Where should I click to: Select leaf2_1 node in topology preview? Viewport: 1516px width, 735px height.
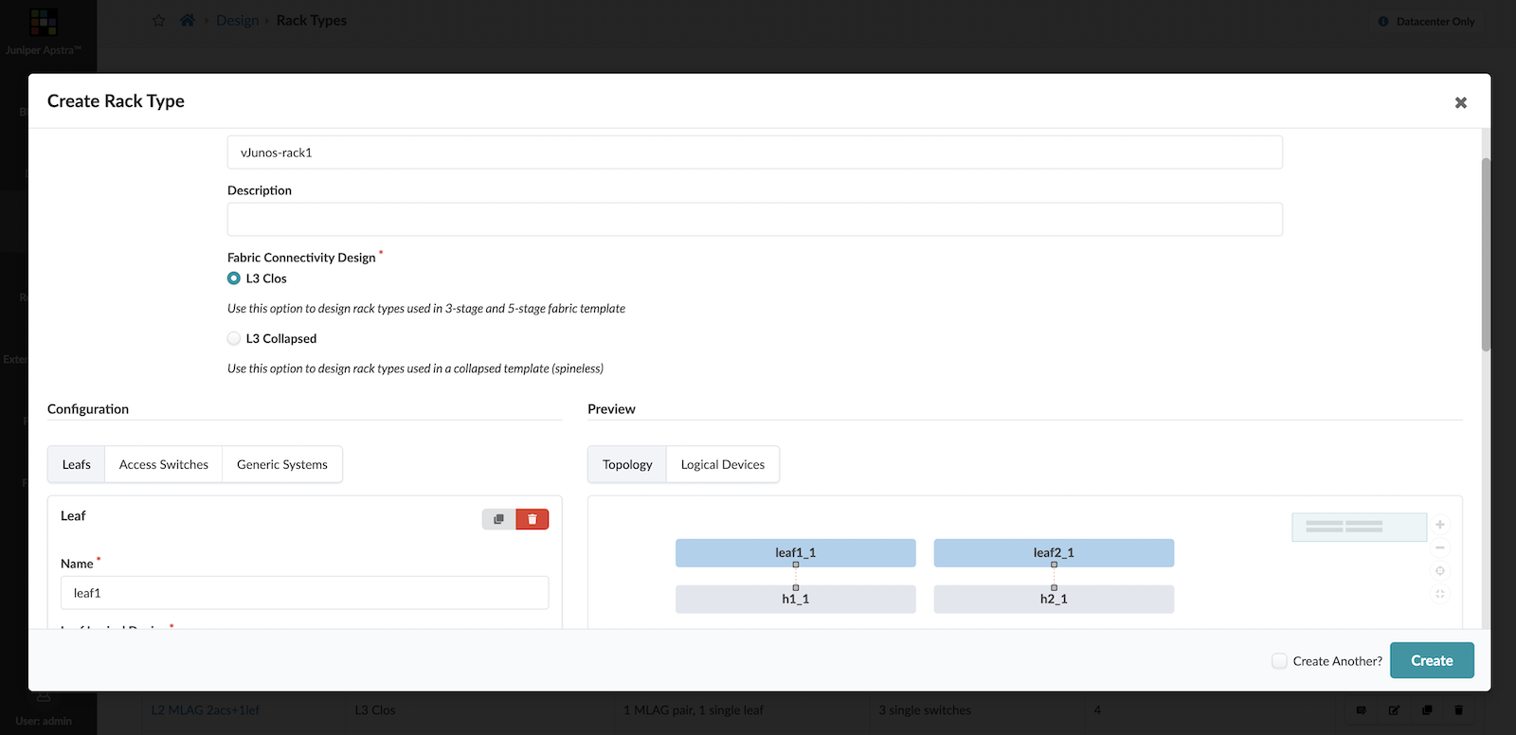(1054, 553)
